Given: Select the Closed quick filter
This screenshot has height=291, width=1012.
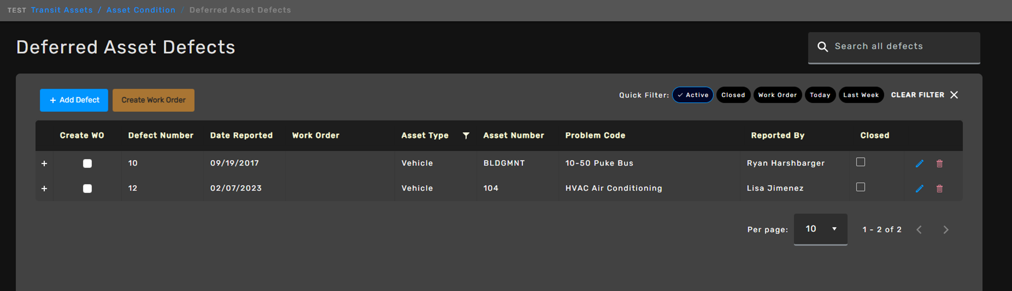Looking at the screenshot, I should pyautogui.click(x=733, y=95).
